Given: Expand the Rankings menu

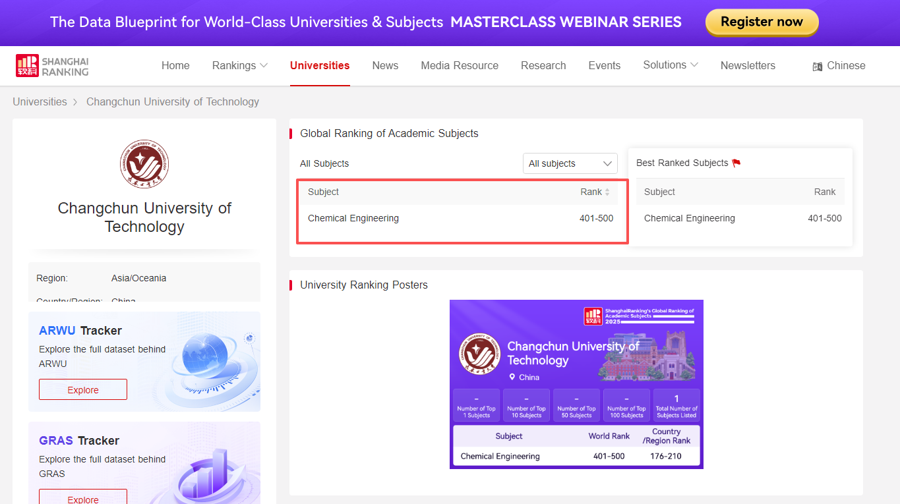Looking at the screenshot, I should click(239, 66).
